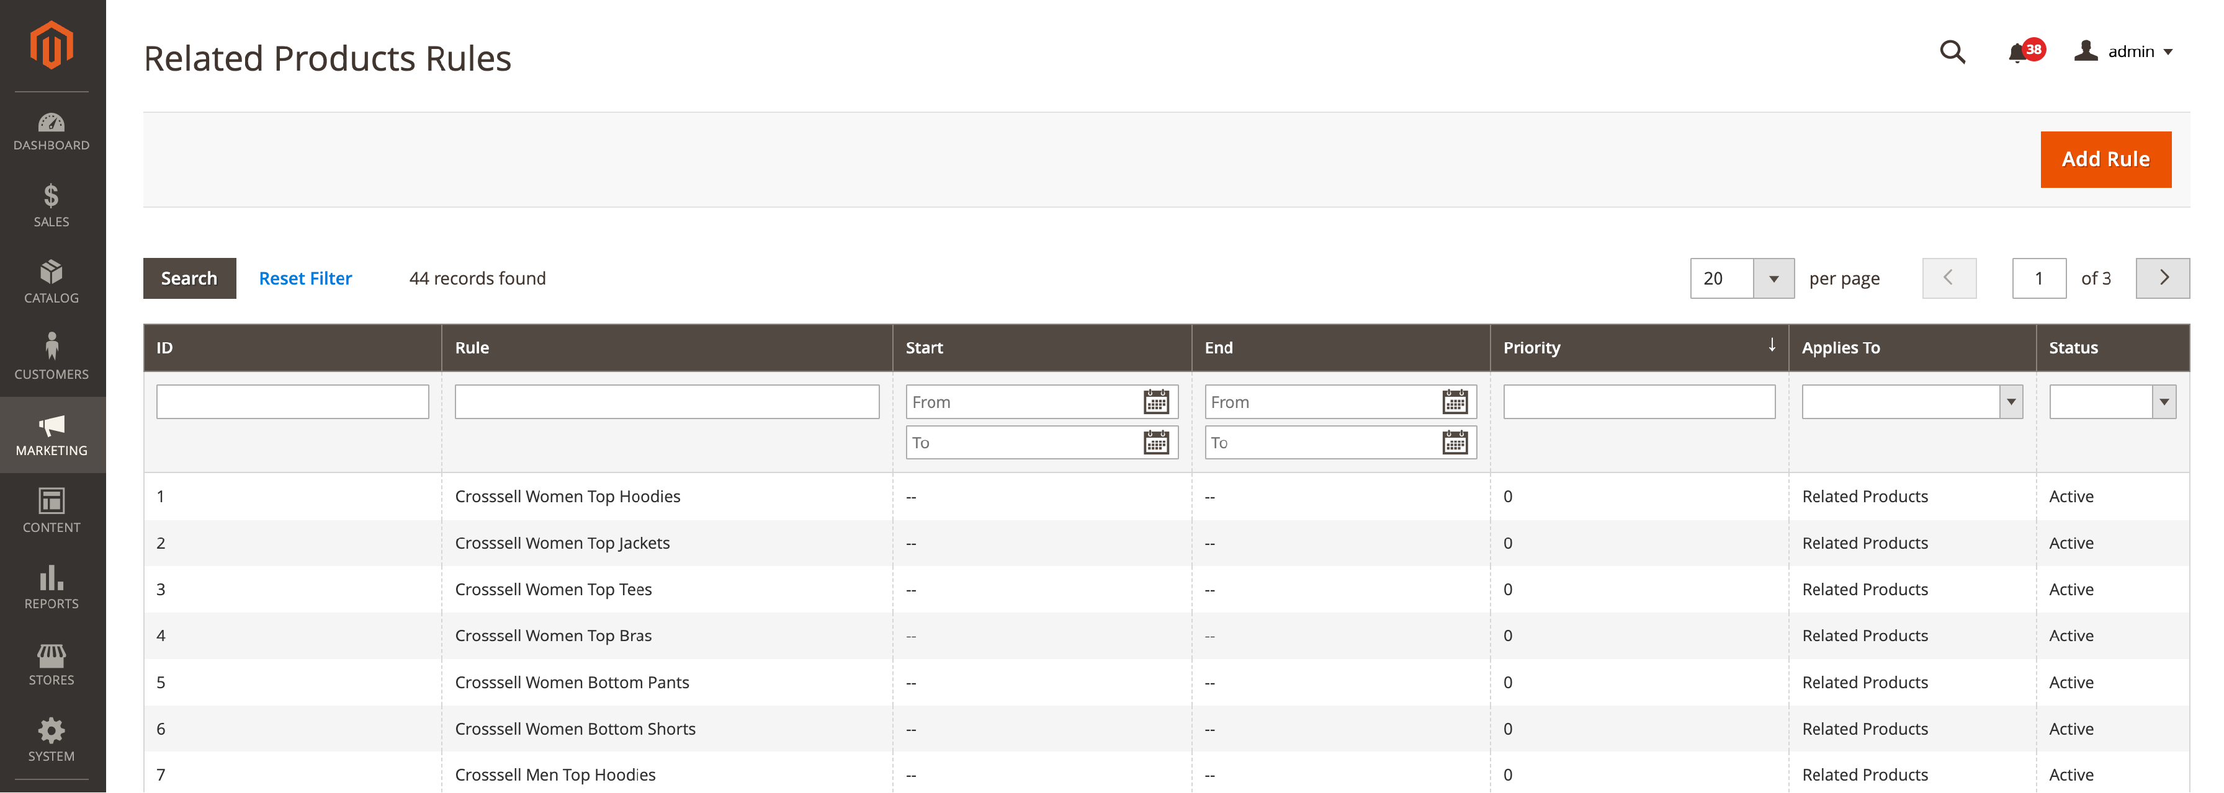The height and width of the screenshot is (793, 2224).
Task: Open the Dashboard sidebar menu
Action: point(52,131)
